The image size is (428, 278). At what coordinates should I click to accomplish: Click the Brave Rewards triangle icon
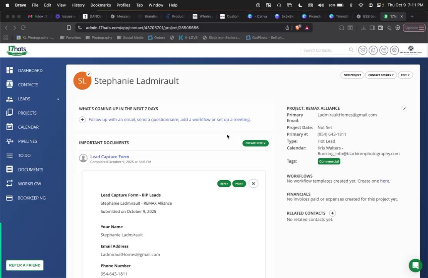coord(307,28)
